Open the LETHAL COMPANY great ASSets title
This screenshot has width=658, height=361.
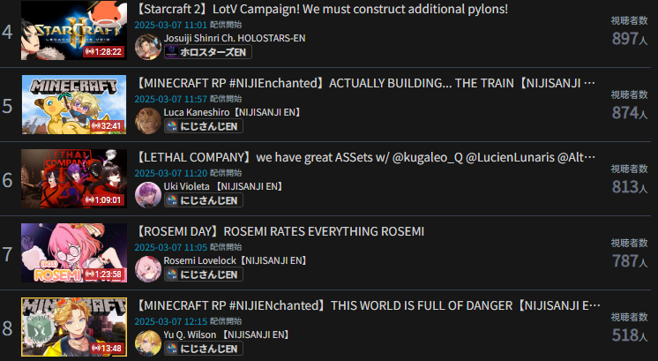364,157
